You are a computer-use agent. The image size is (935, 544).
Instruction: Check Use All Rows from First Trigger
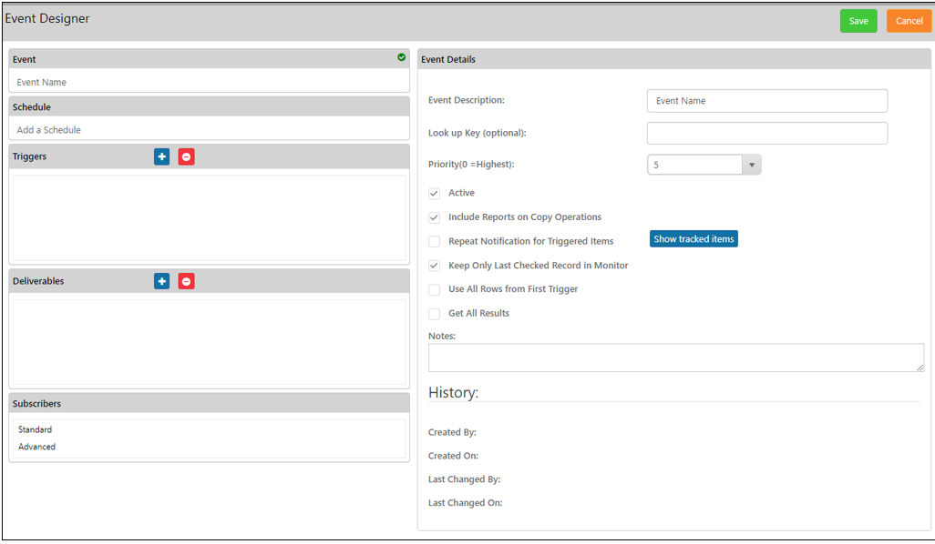click(434, 290)
